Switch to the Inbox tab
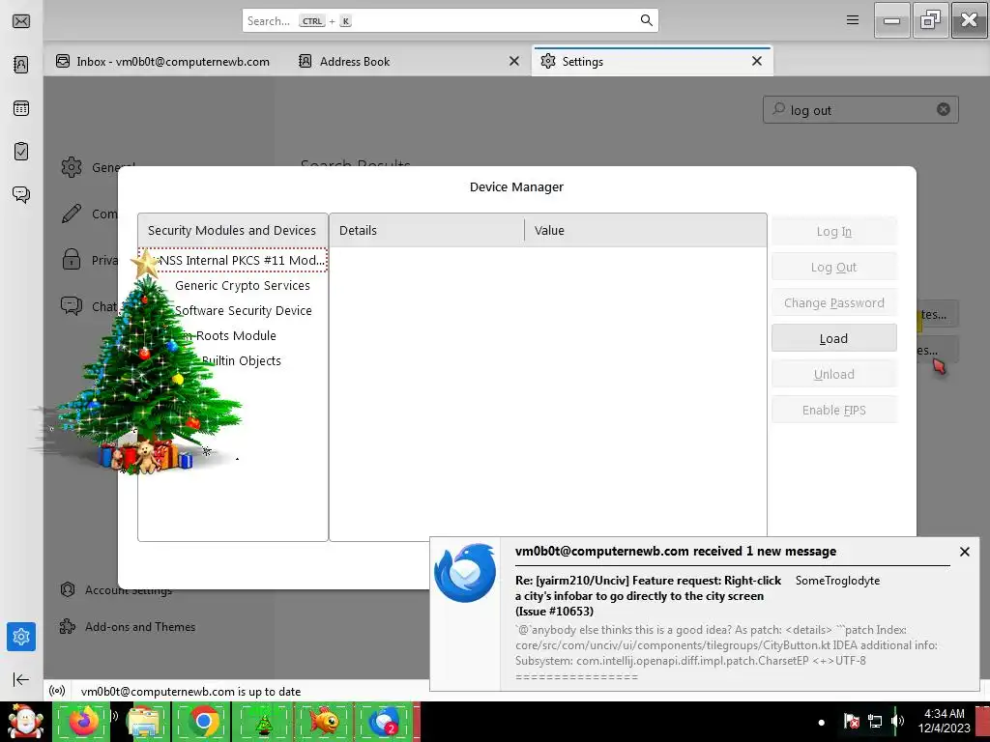The image size is (990, 742). tap(162, 61)
